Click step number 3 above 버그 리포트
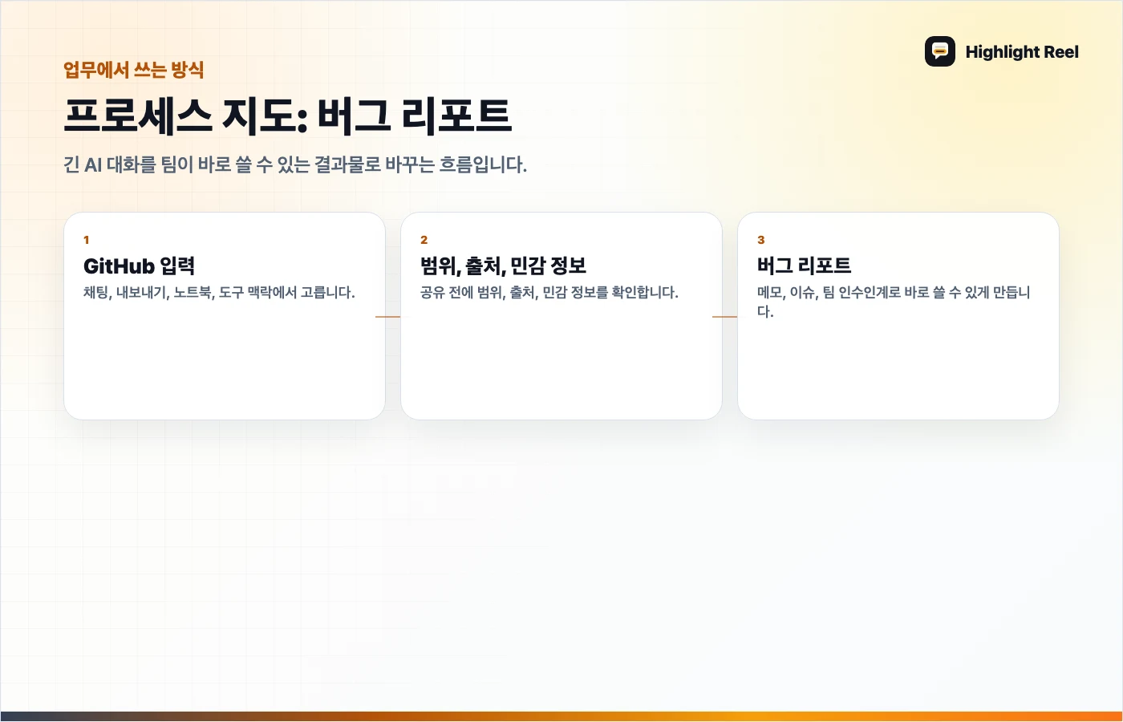Screen dimensions: 1123x722 coord(760,240)
